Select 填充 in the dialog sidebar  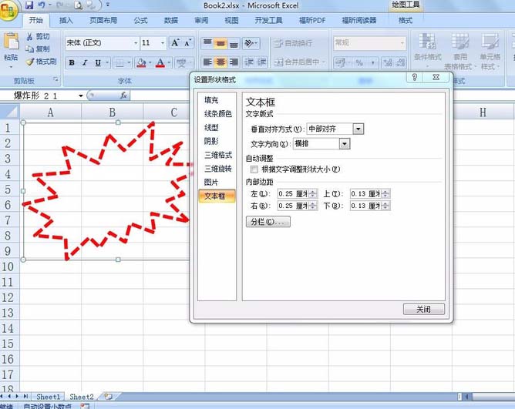point(210,100)
